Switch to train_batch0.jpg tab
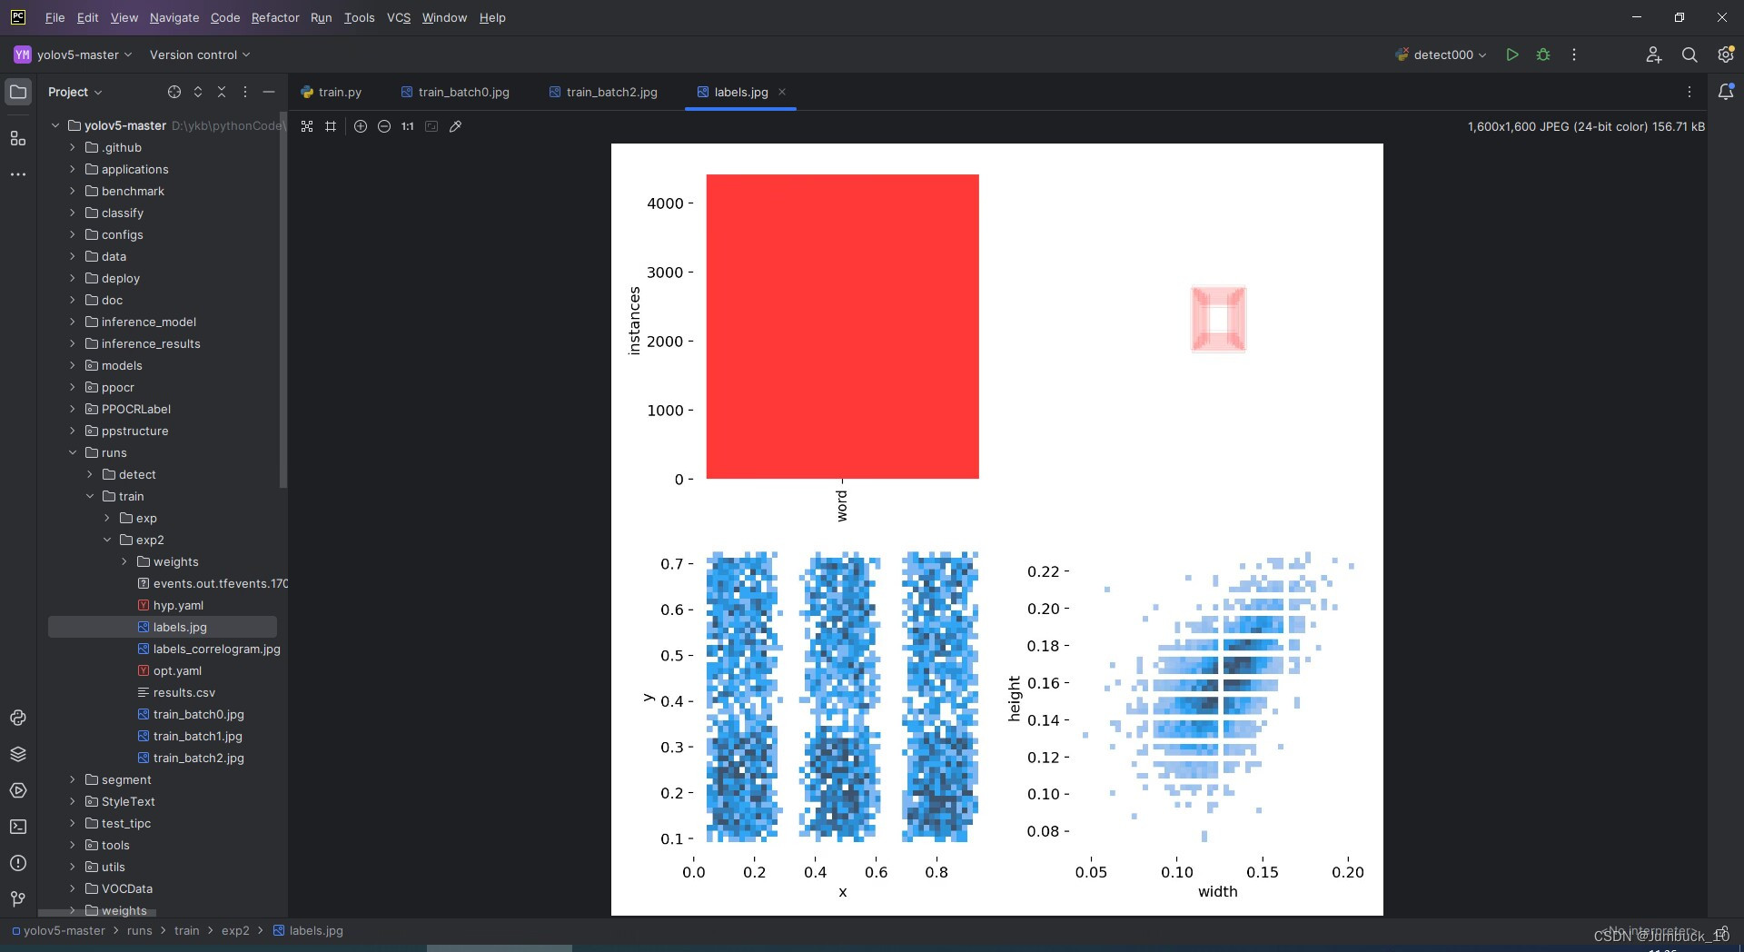The image size is (1744, 952). click(x=455, y=92)
